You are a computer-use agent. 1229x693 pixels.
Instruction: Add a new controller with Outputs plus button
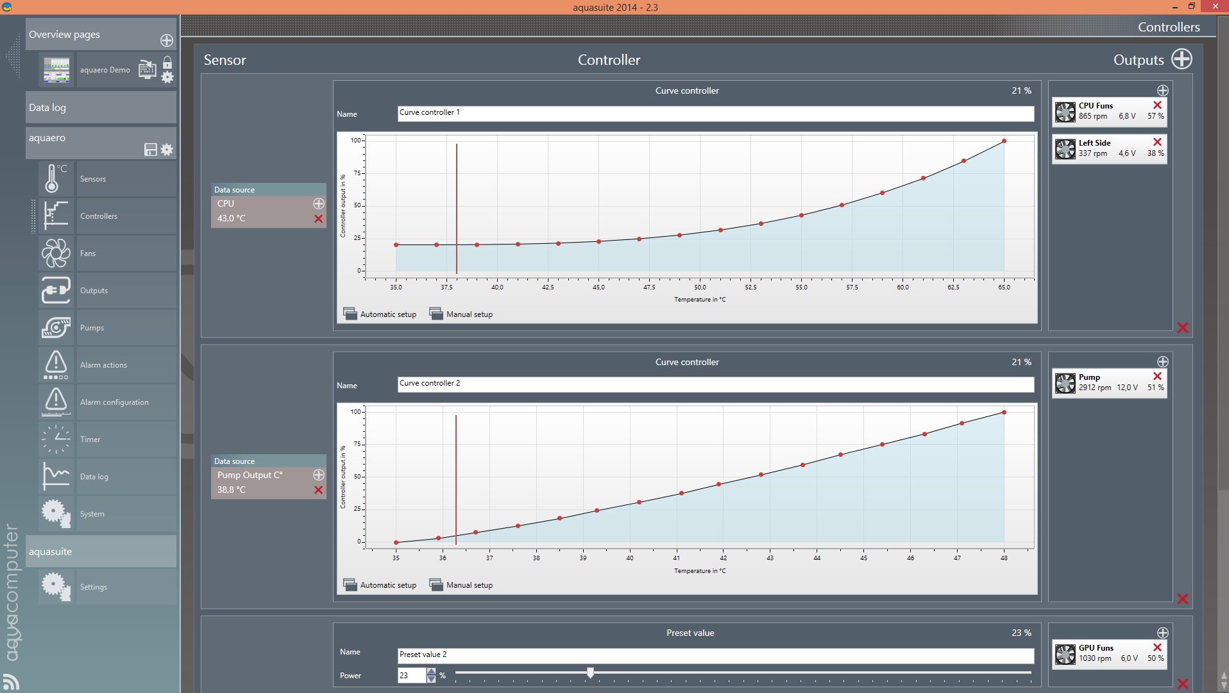pyautogui.click(x=1182, y=59)
